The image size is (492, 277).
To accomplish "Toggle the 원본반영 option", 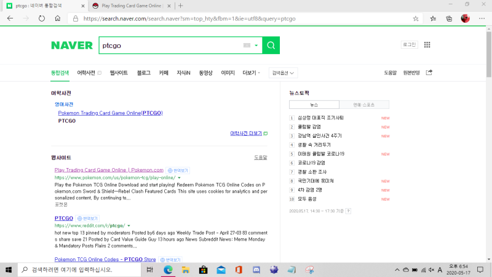I will pyautogui.click(x=411, y=73).
